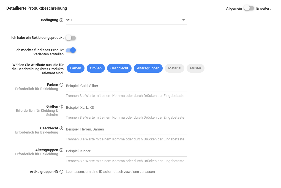Toggle the Altersgruppen attribute chip
Image resolution: width=281 pixels, height=188 pixels.
click(x=148, y=68)
